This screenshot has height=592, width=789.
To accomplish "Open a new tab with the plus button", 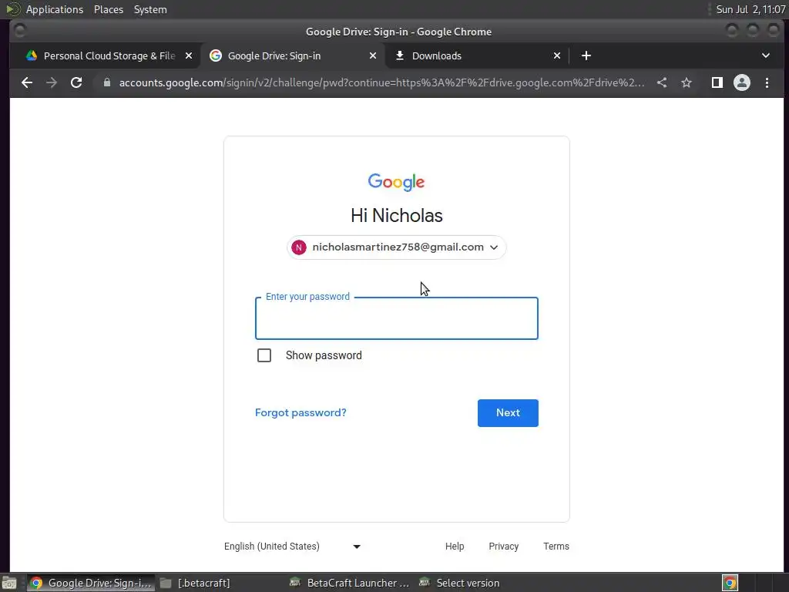I will point(586,55).
